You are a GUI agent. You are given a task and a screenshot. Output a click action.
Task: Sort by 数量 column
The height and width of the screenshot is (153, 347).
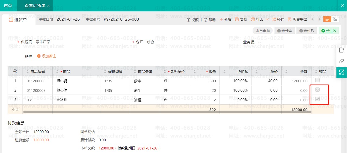[195, 72]
